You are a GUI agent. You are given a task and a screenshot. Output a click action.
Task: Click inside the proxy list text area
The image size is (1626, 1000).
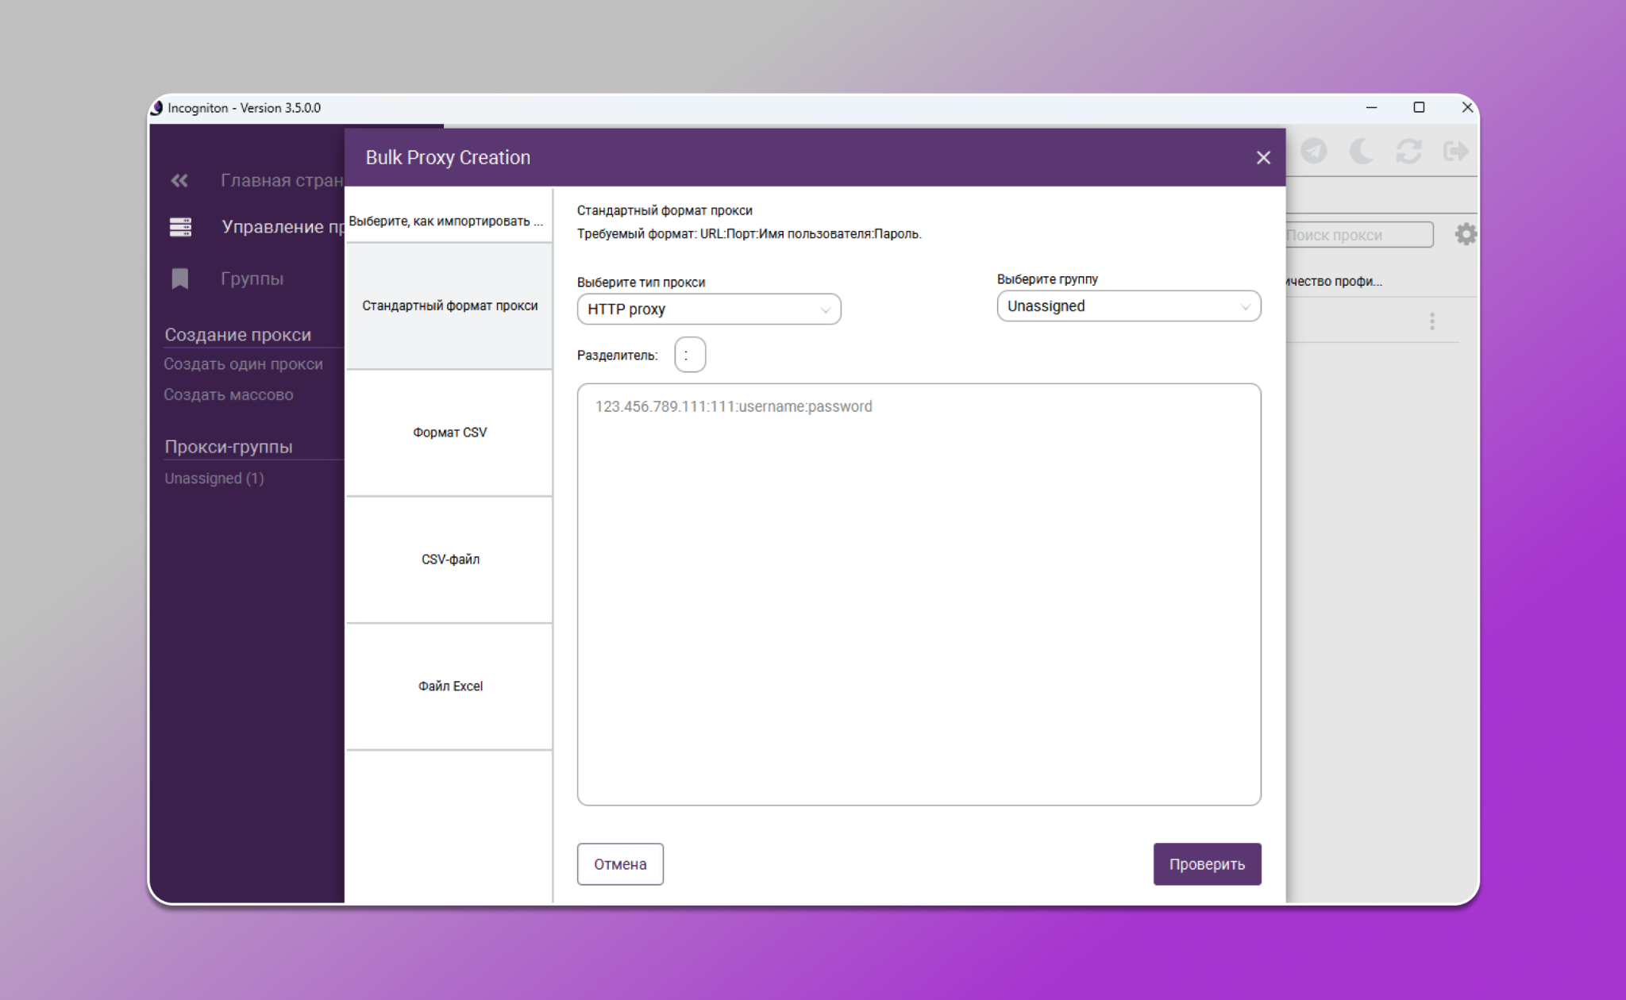click(x=919, y=595)
